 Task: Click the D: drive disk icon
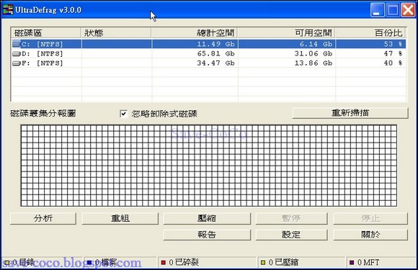pos(17,54)
